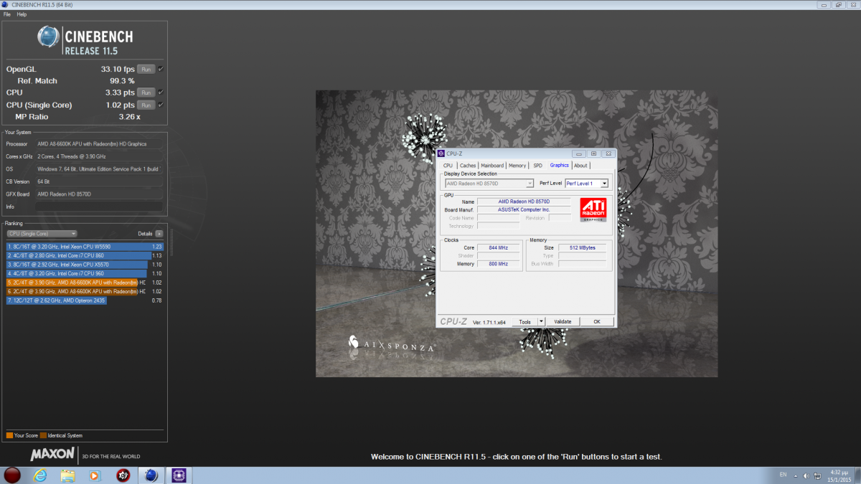Toggle the CPU test checkbox
Viewport: 861px width, 484px height.
coord(161,92)
